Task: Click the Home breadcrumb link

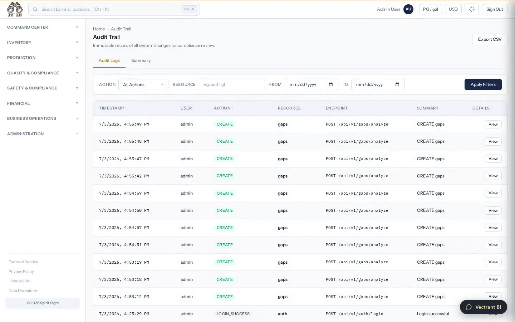Action: [x=99, y=29]
